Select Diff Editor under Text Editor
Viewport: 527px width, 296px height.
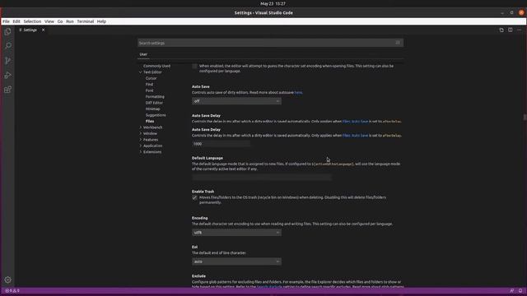[x=154, y=103]
